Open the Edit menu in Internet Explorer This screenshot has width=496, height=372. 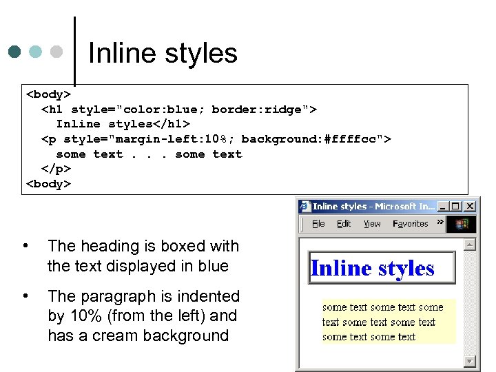pos(344,224)
